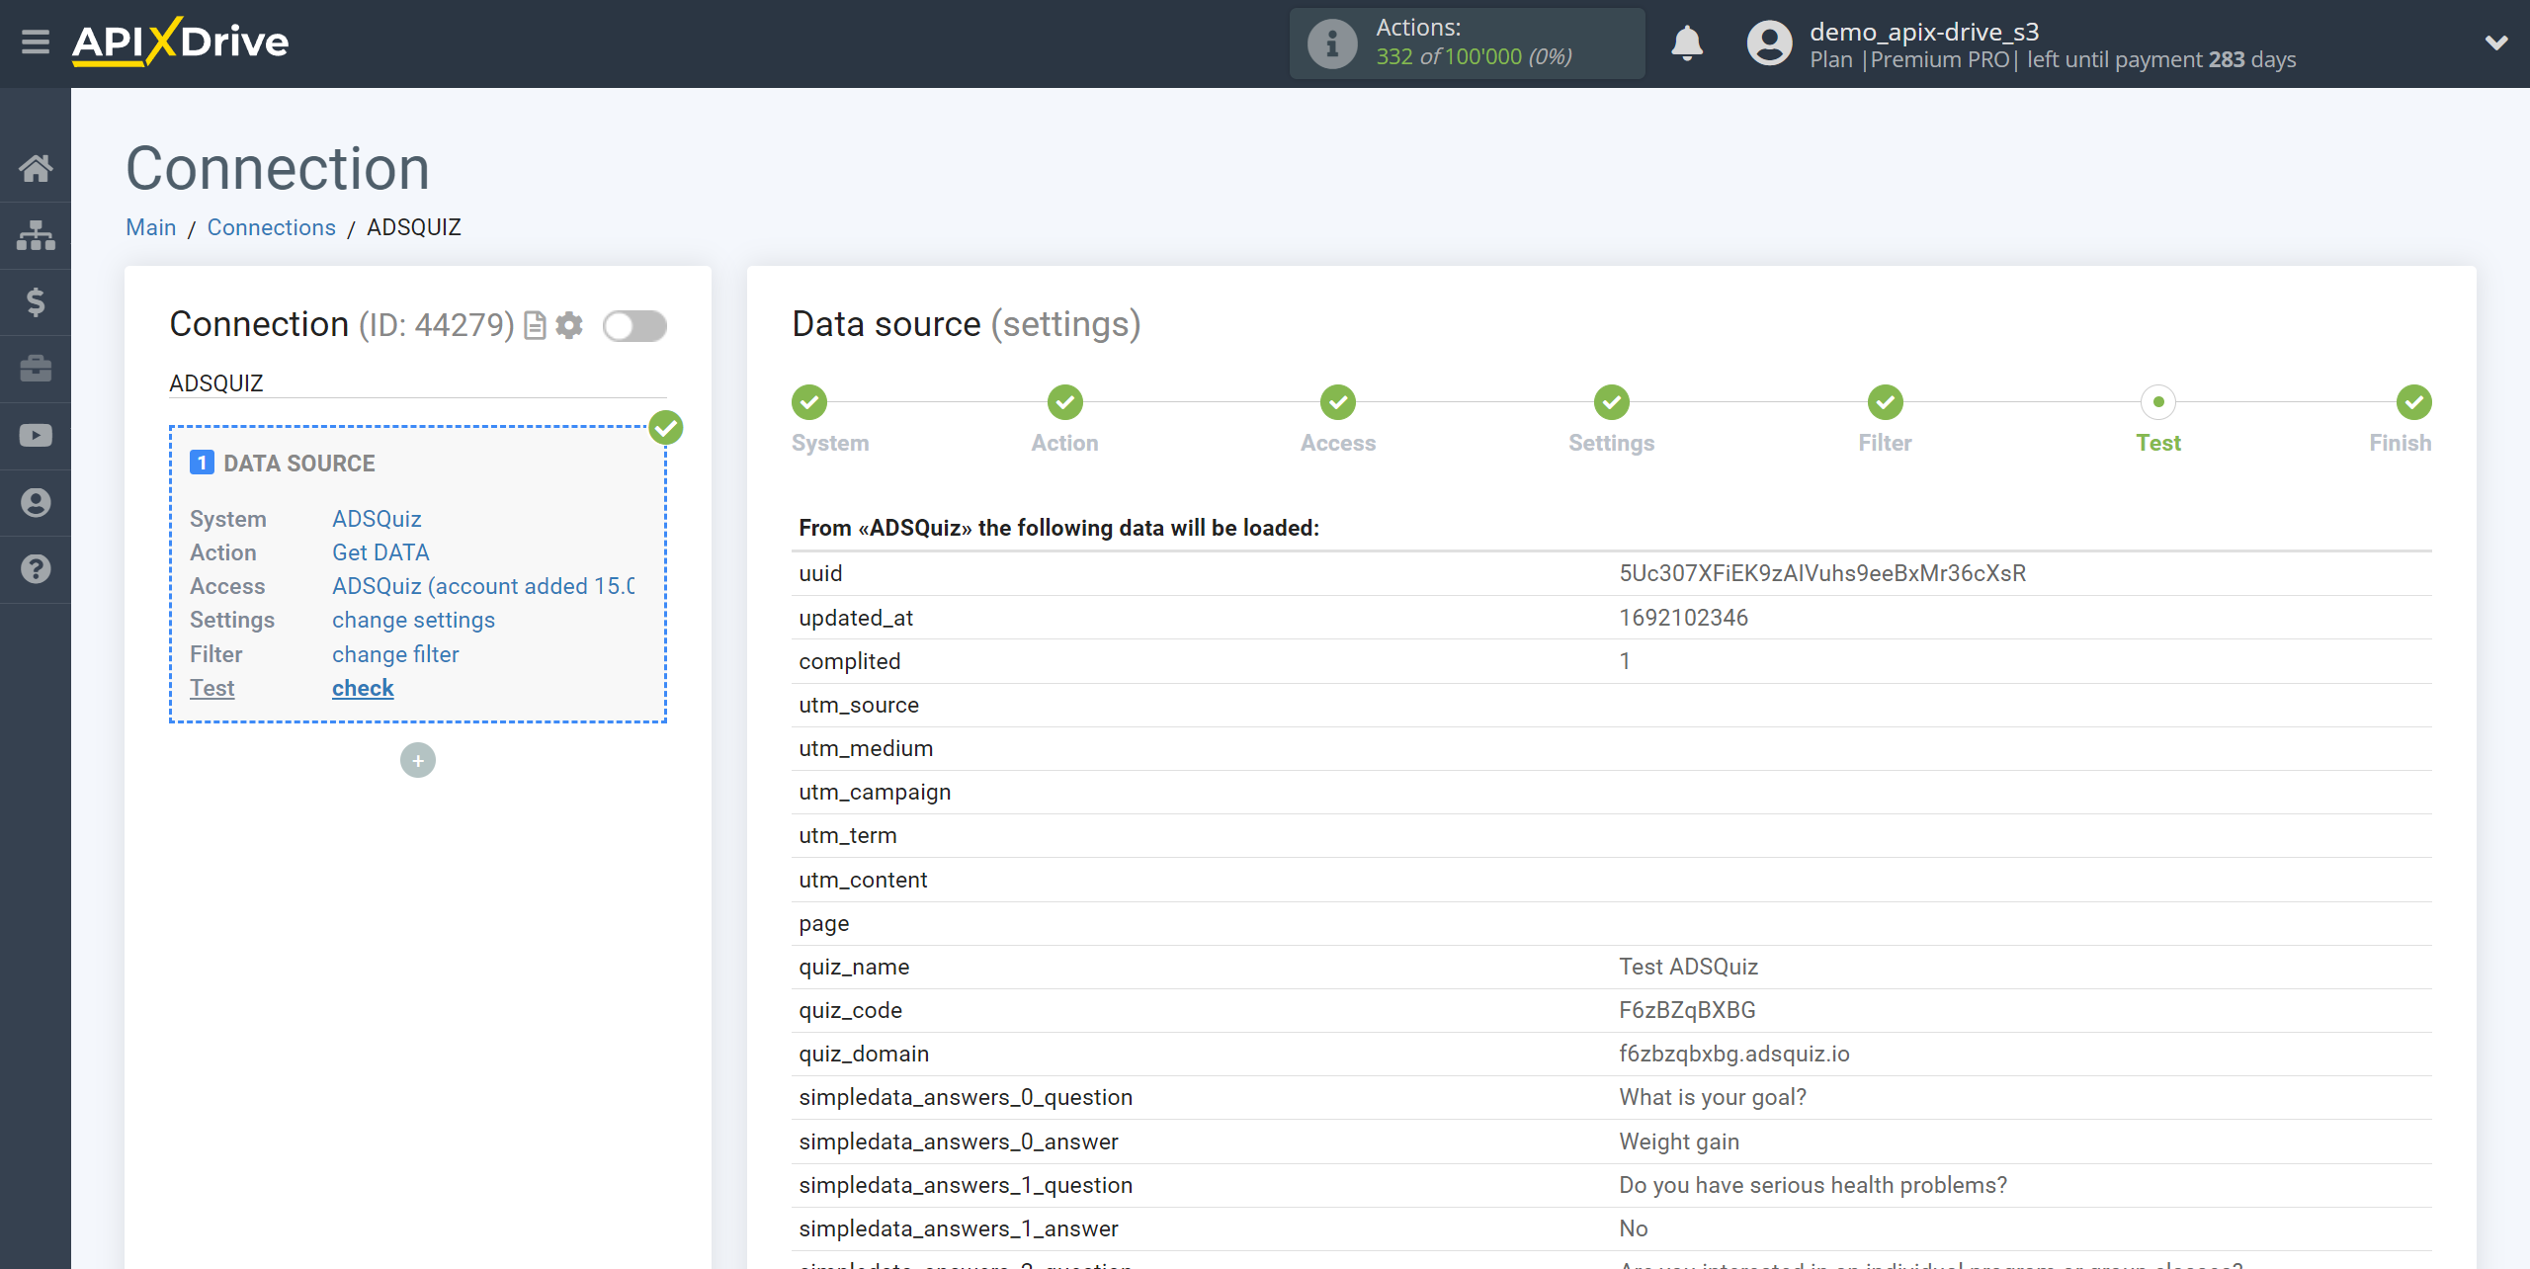
Task: Click the Main breadcrumb link
Action: click(x=151, y=227)
